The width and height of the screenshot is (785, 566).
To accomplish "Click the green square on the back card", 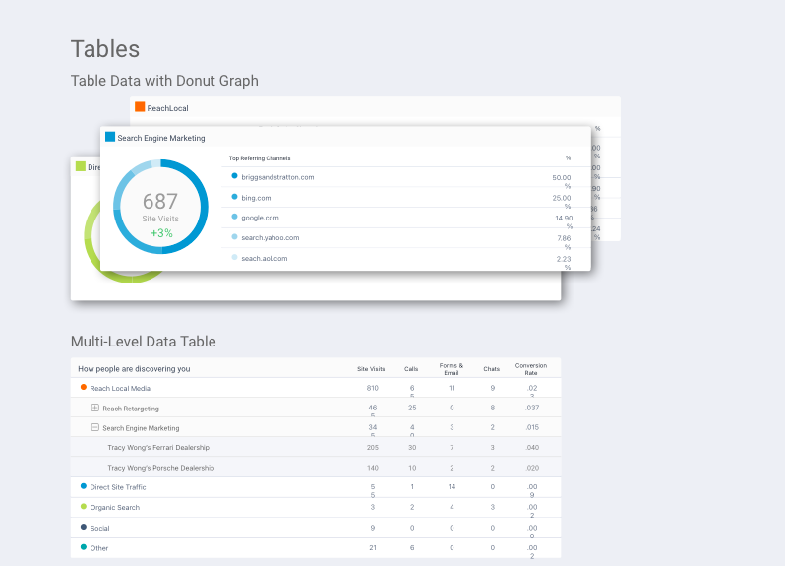I will click(x=81, y=166).
